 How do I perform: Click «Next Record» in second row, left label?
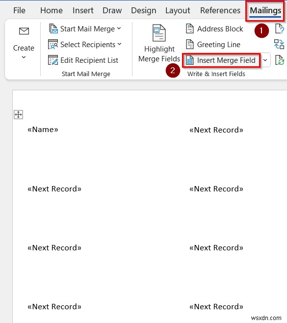click(54, 189)
